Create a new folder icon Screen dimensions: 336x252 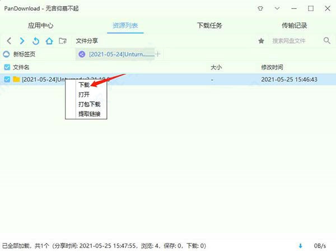63,41
